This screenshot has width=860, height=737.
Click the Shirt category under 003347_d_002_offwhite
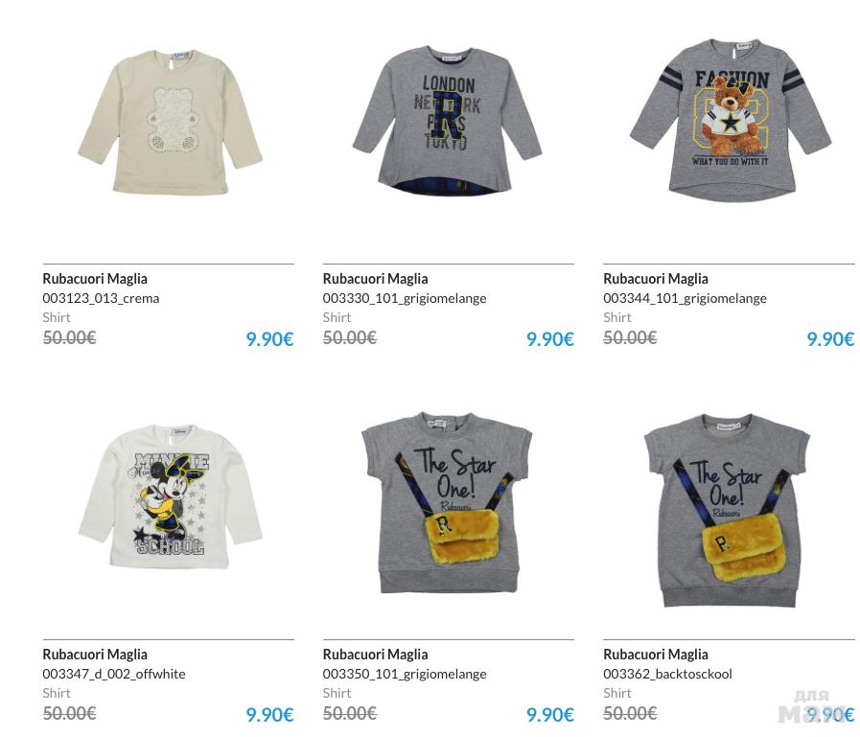(x=57, y=693)
